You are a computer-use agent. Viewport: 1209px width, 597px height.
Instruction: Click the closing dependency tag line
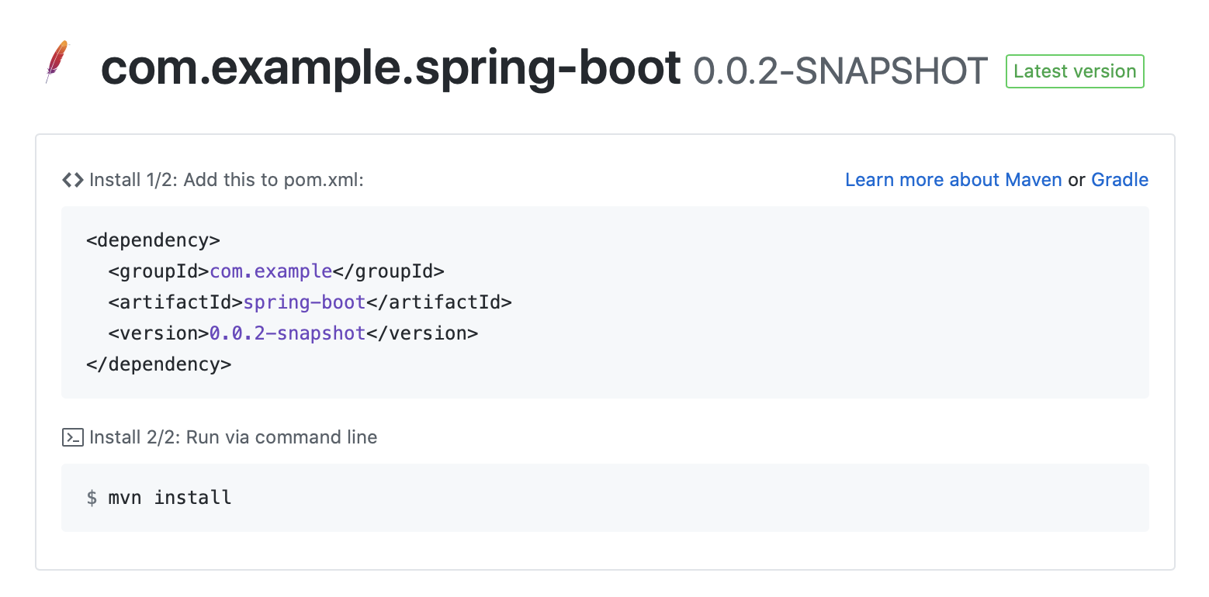(x=159, y=364)
